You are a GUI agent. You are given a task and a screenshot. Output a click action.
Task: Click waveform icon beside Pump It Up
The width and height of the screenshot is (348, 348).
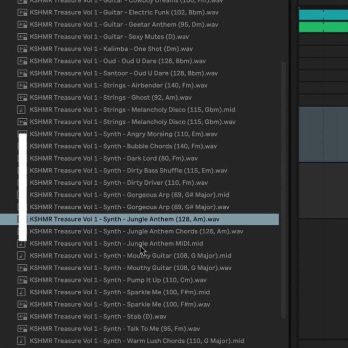click(22, 280)
